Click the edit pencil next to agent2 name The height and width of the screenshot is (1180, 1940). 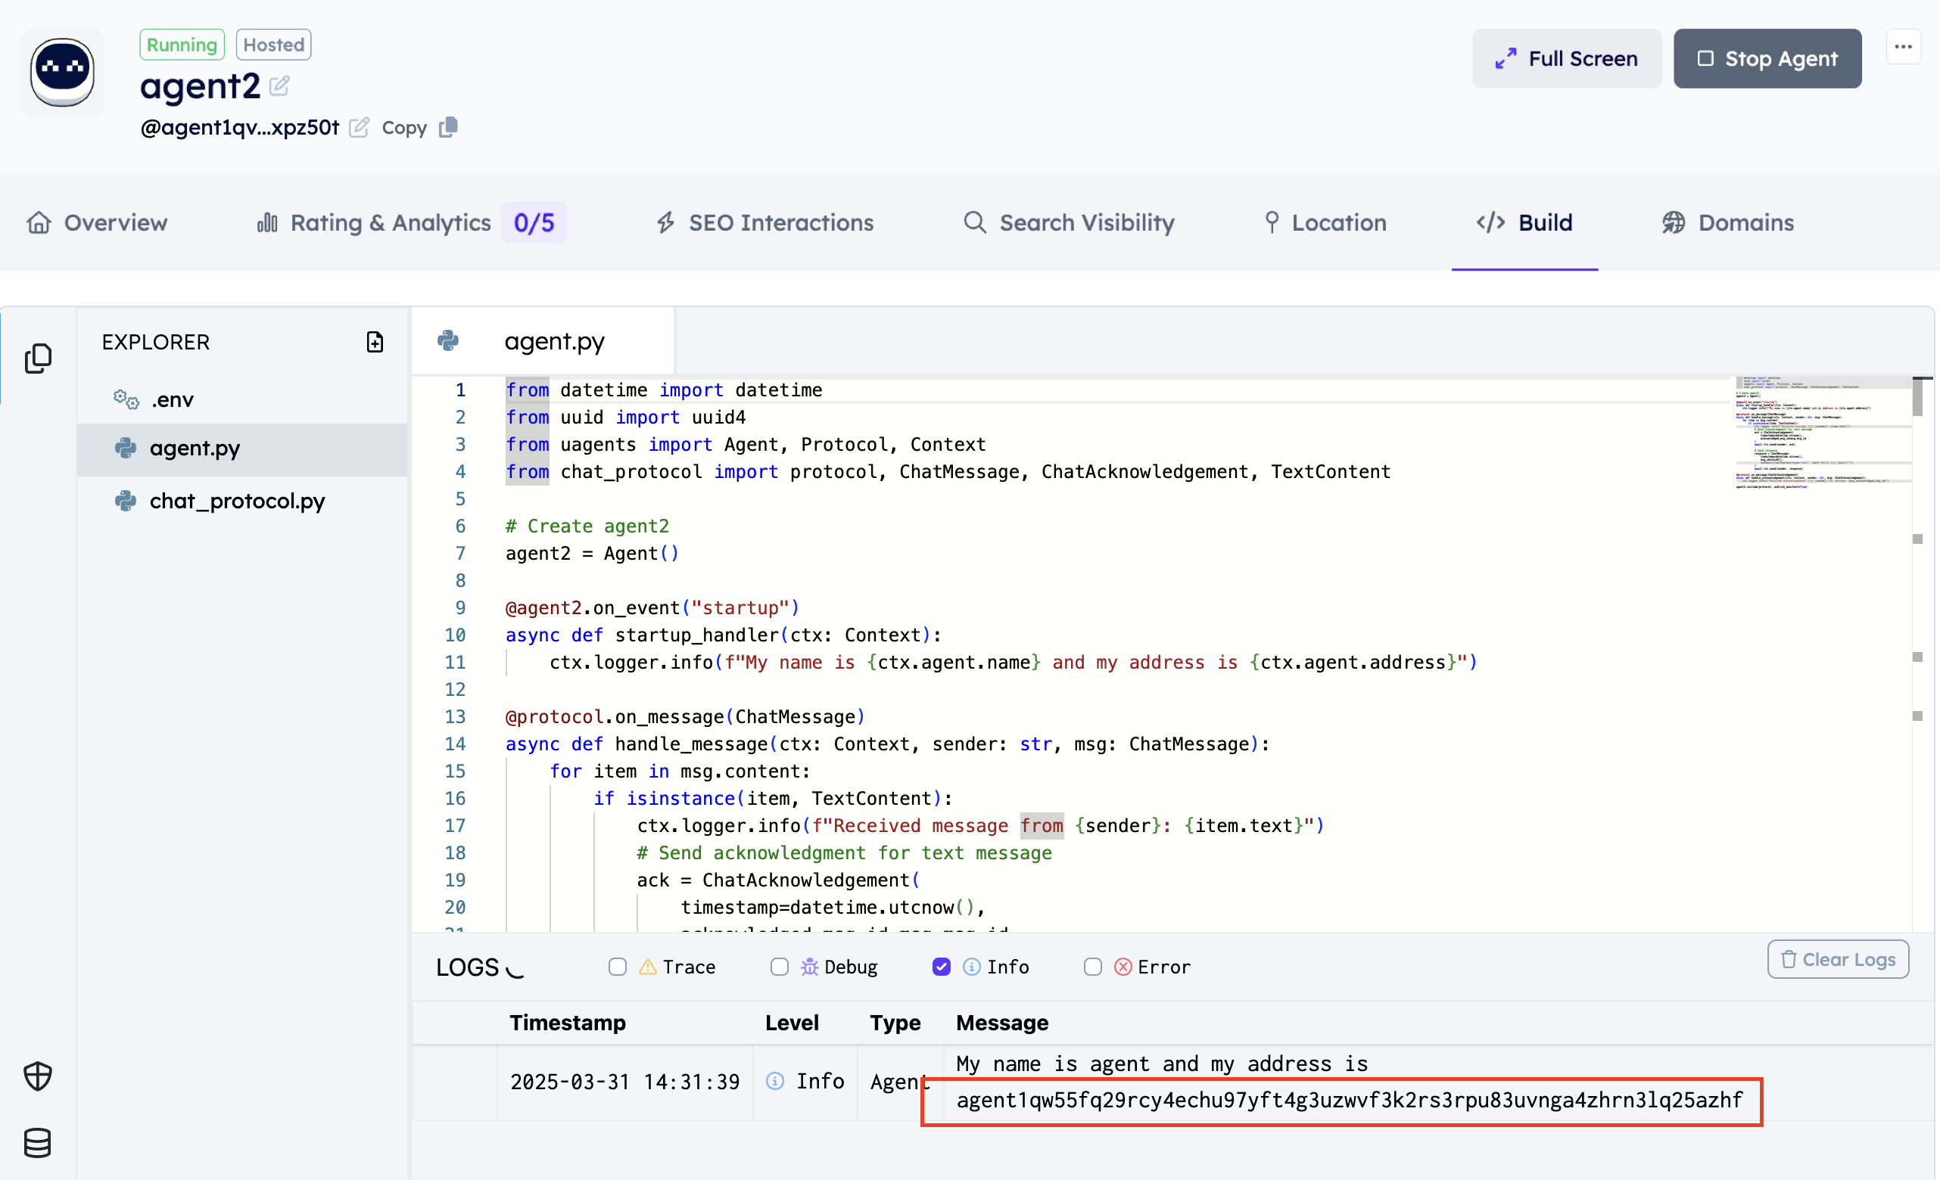pos(279,85)
